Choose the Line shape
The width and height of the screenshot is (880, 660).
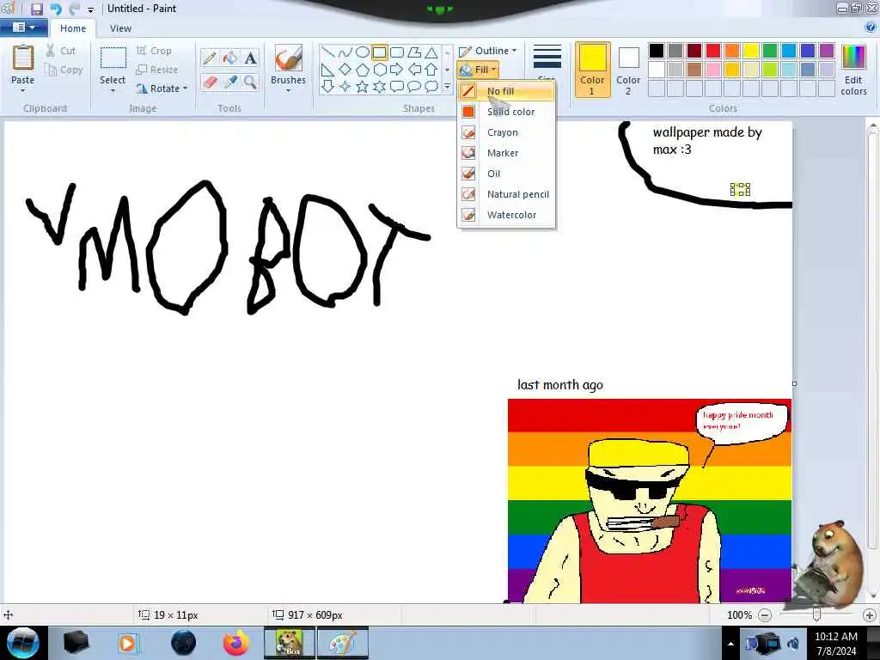(328, 52)
